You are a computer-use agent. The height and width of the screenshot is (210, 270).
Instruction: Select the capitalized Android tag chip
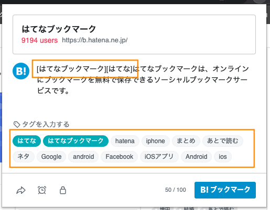tap(196, 157)
